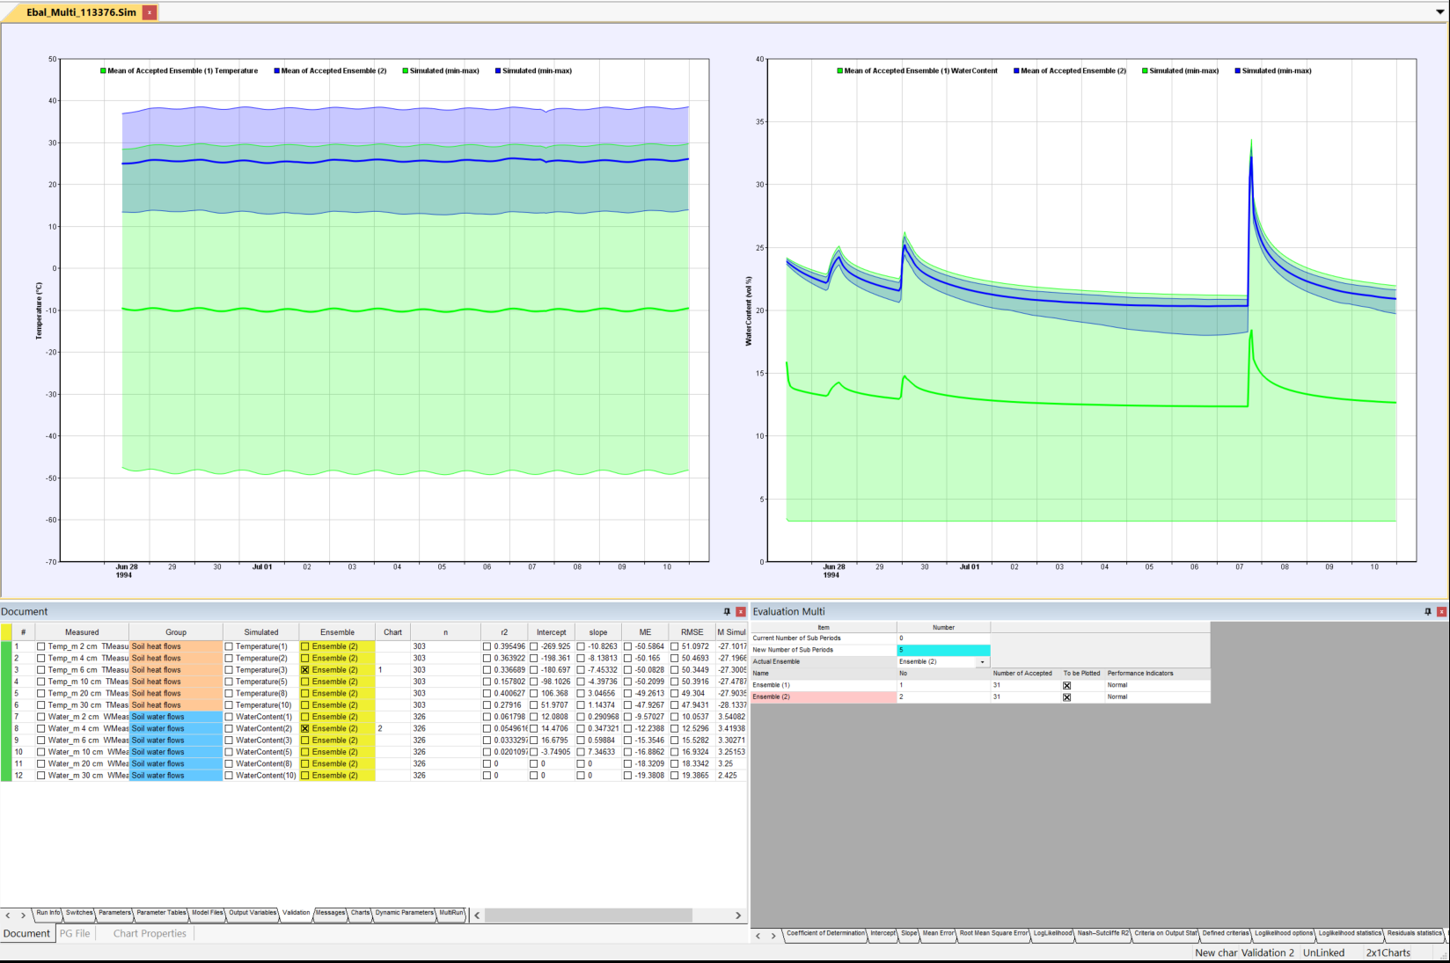Uncheck To be Plotted for Ensemble (2)
Image resolution: width=1450 pixels, height=963 pixels.
[1066, 697]
